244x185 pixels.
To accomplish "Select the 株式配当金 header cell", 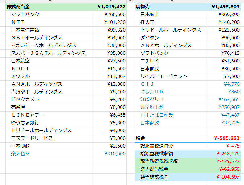I will 19,6.
